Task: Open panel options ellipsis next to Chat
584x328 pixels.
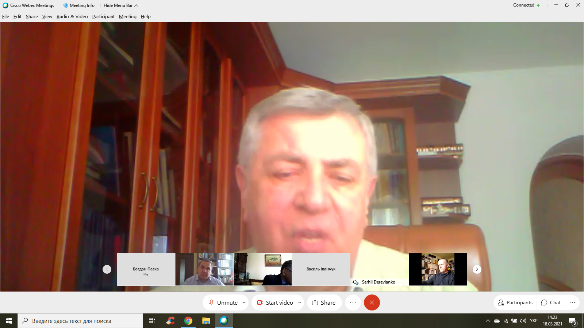Action: coord(572,302)
